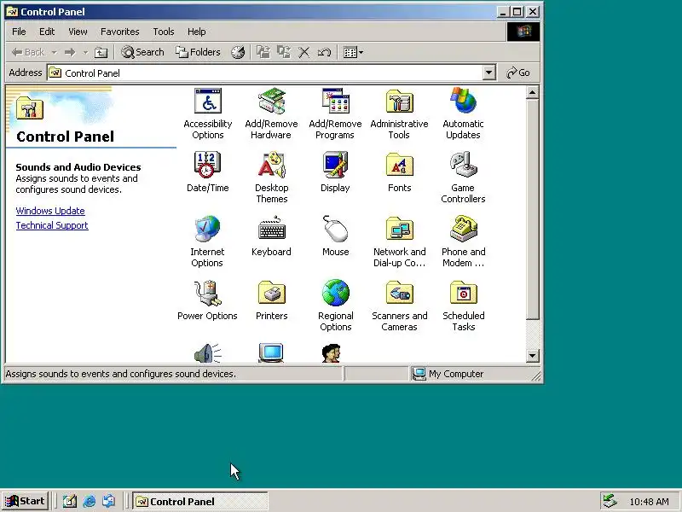Open the Favorites menu
682x512 pixels.
click(119, 32)
